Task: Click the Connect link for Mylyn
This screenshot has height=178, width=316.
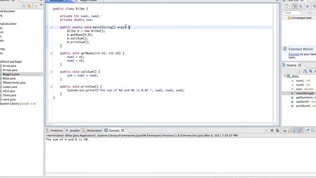Action: tap(294, 54)
